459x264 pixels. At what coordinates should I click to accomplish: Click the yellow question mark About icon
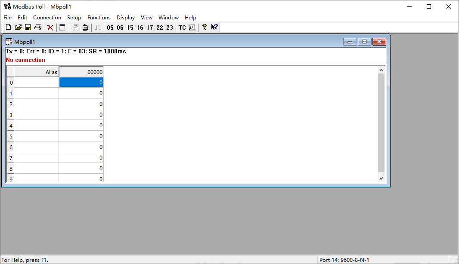[x=205, y=28]
